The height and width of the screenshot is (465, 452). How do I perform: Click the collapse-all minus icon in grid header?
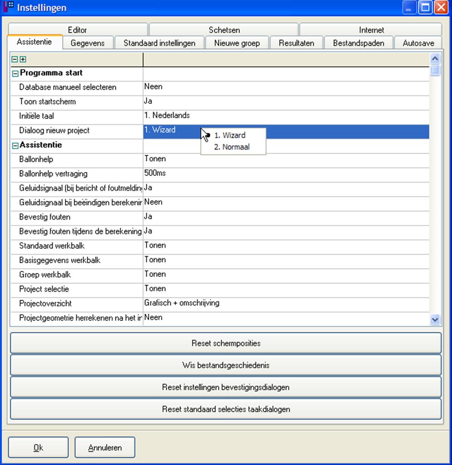click(x=15, y=59)
